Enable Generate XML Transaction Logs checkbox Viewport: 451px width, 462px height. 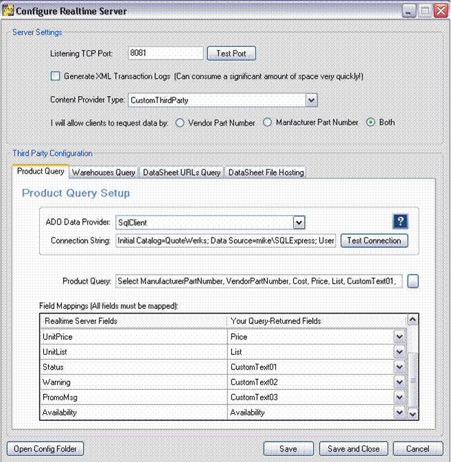(x=55, y=76)
